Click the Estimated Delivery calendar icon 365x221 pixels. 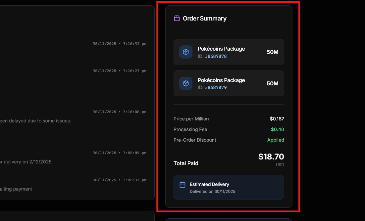182,185
